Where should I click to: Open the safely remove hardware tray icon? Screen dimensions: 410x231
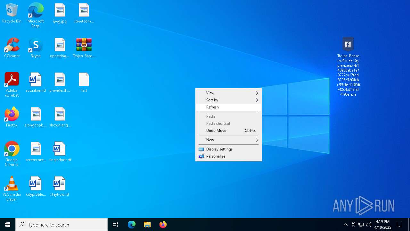pyautogui.click(x=353, y=225)
